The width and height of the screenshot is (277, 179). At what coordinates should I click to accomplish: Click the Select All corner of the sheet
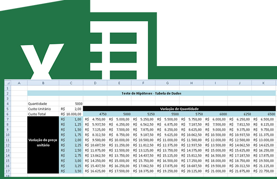click(8, 83)
